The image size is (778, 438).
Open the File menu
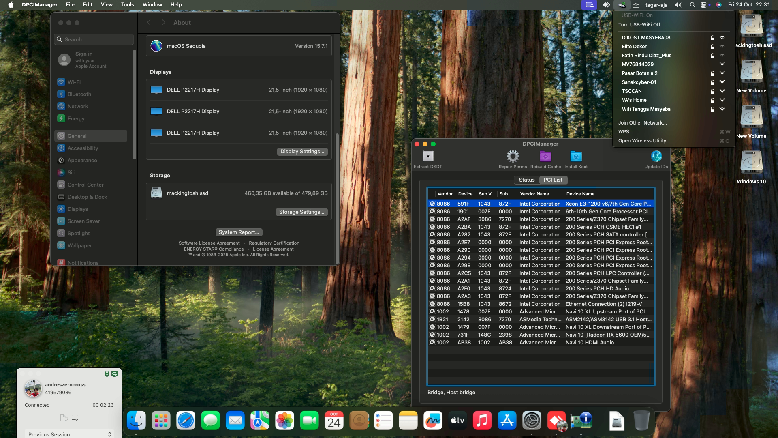[70, 5]
